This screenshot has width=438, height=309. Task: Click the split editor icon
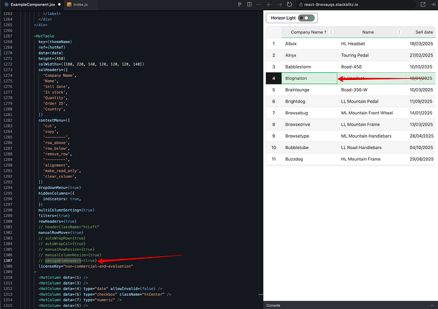click(249, 4)
